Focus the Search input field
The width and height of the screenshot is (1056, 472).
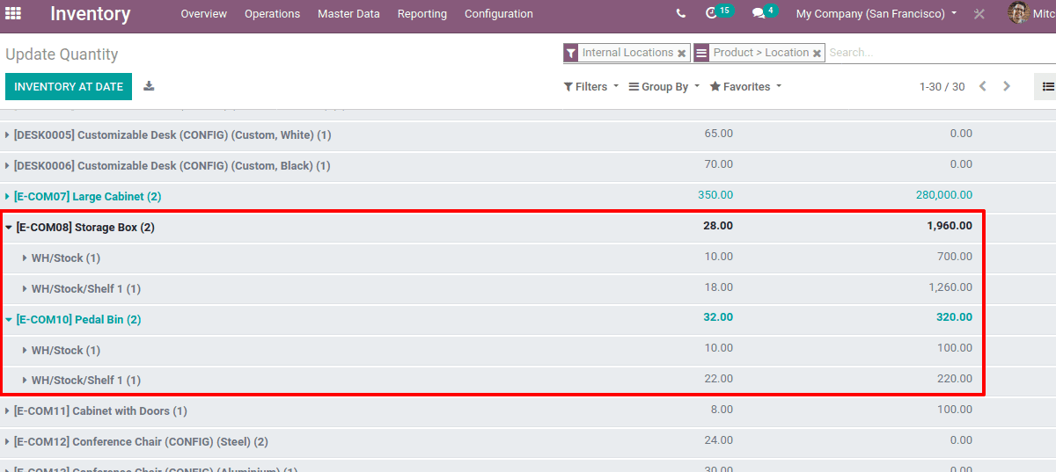click(942, 53)
